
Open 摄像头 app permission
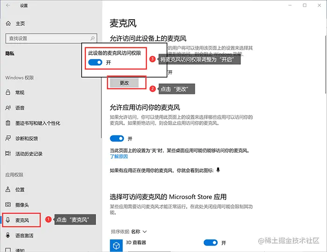(22, 205)
